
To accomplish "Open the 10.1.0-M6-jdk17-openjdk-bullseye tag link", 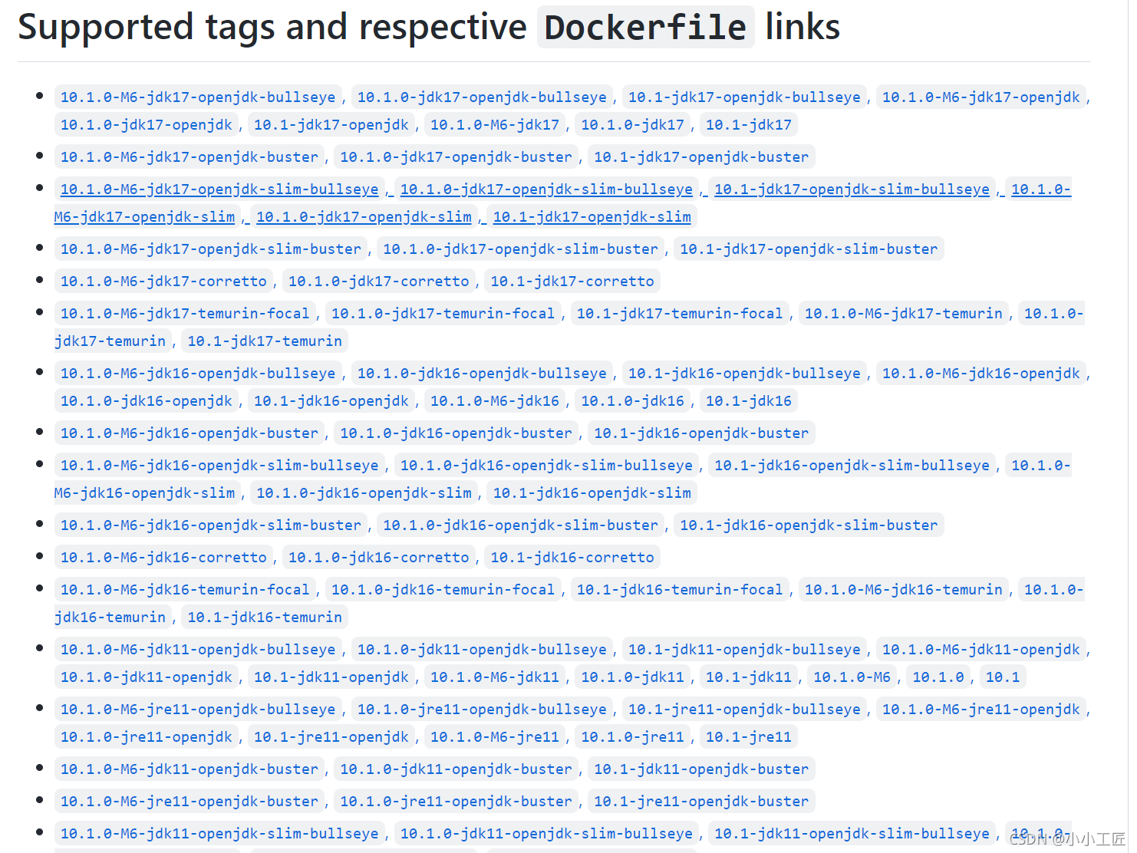I will click(x=198, y=97).
